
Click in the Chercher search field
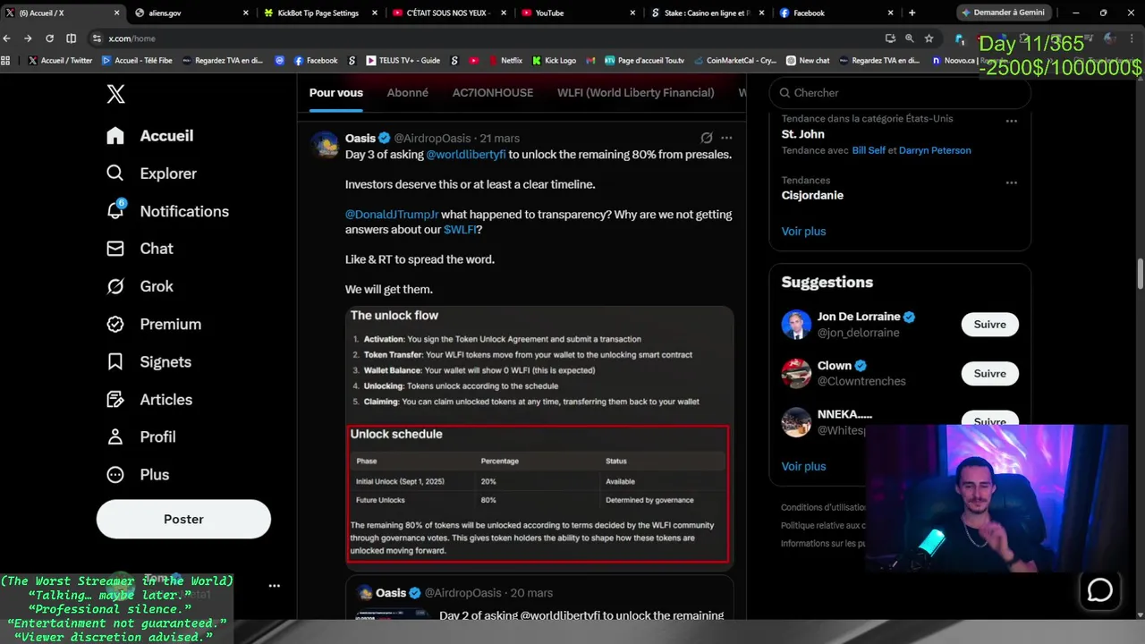pos(899,93)
